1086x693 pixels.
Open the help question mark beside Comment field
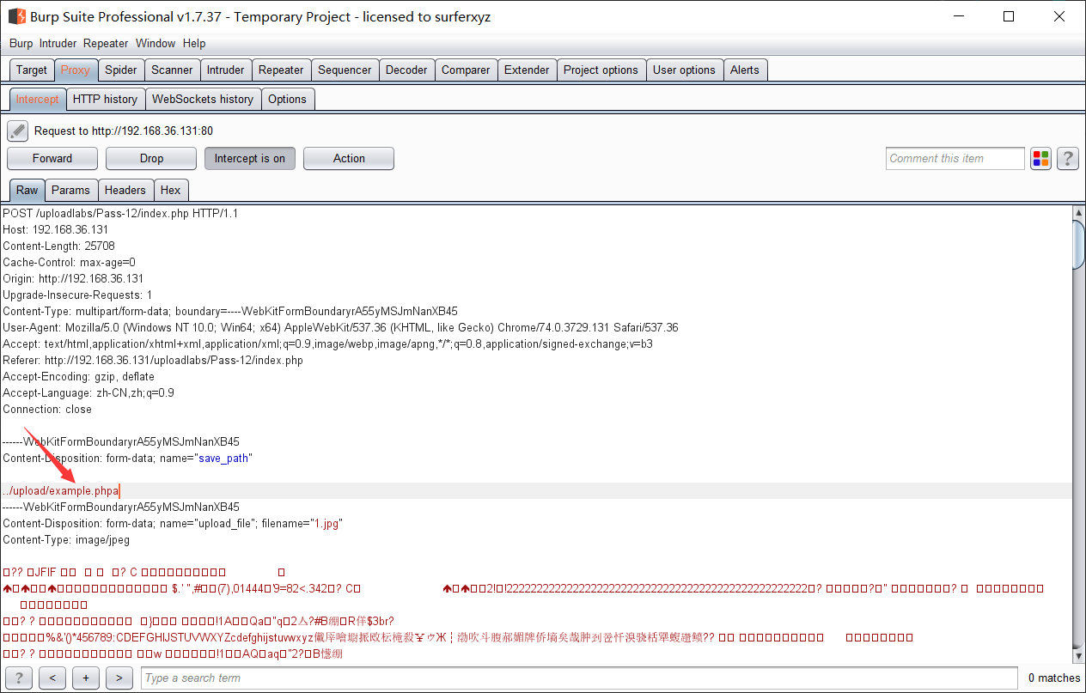tap(1068, 158)
